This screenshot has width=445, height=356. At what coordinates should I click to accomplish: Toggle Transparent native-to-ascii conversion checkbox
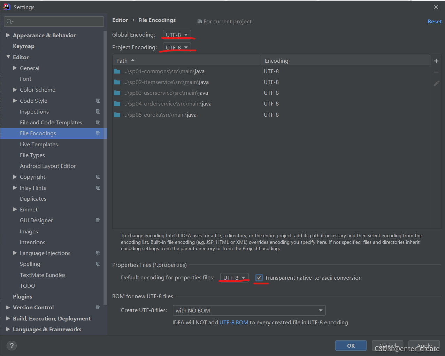click(259, 278)
